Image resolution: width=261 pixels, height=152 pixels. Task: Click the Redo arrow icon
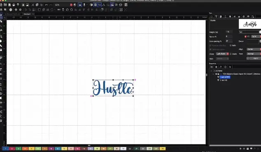(x=51, y=5)
